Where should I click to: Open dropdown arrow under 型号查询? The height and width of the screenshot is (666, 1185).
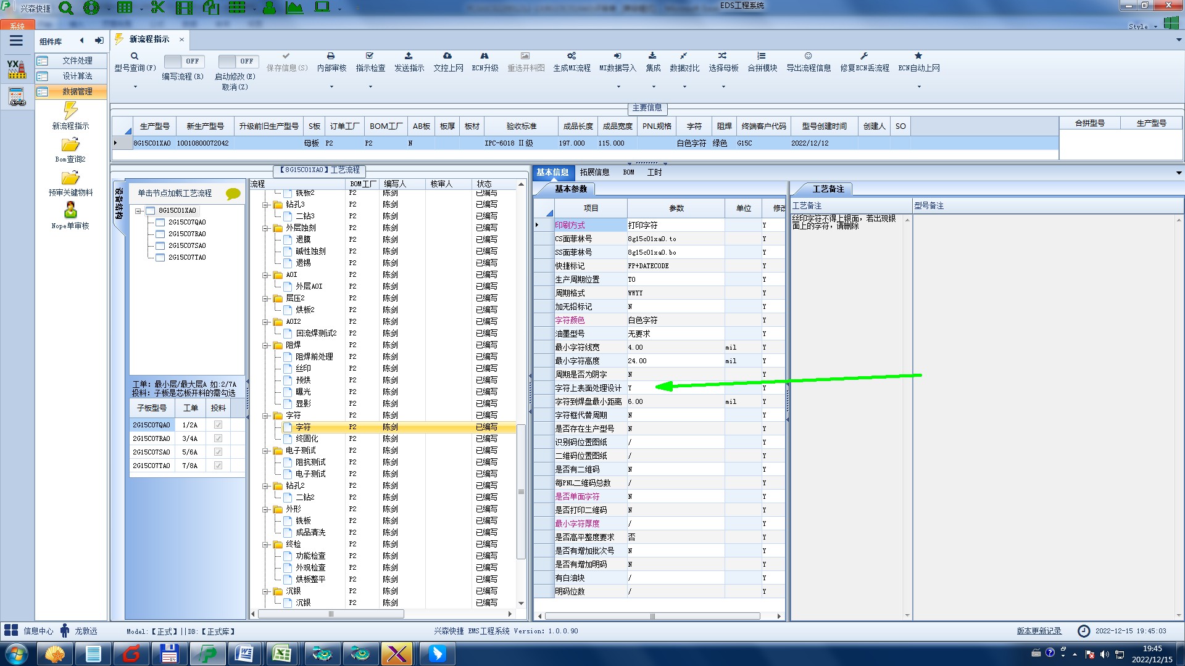coord(135,87)
